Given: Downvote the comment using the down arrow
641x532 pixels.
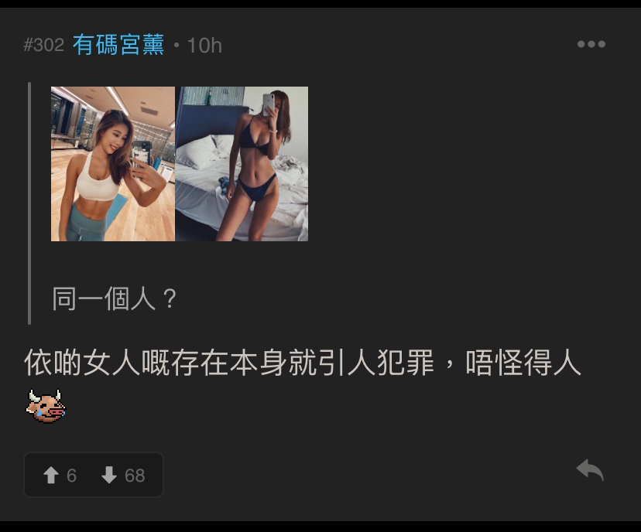Looking at the screenshot, I should 108,476.
